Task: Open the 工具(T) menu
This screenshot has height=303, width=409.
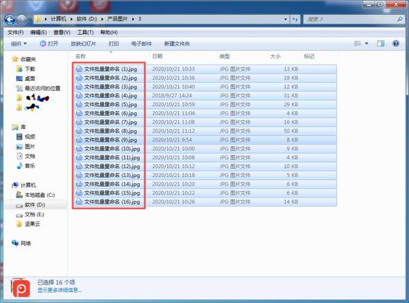Action: point(85,32)
